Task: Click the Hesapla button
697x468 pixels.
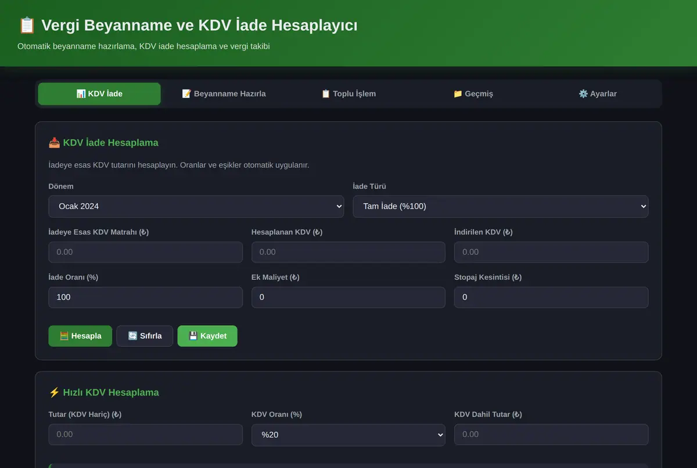Action: pos(80,336)
